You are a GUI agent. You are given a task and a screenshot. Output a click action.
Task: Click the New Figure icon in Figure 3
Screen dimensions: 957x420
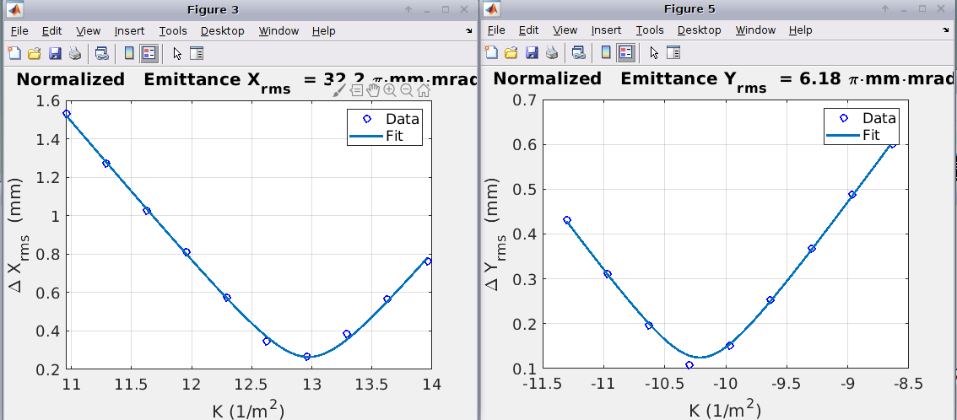click(14, 53)
